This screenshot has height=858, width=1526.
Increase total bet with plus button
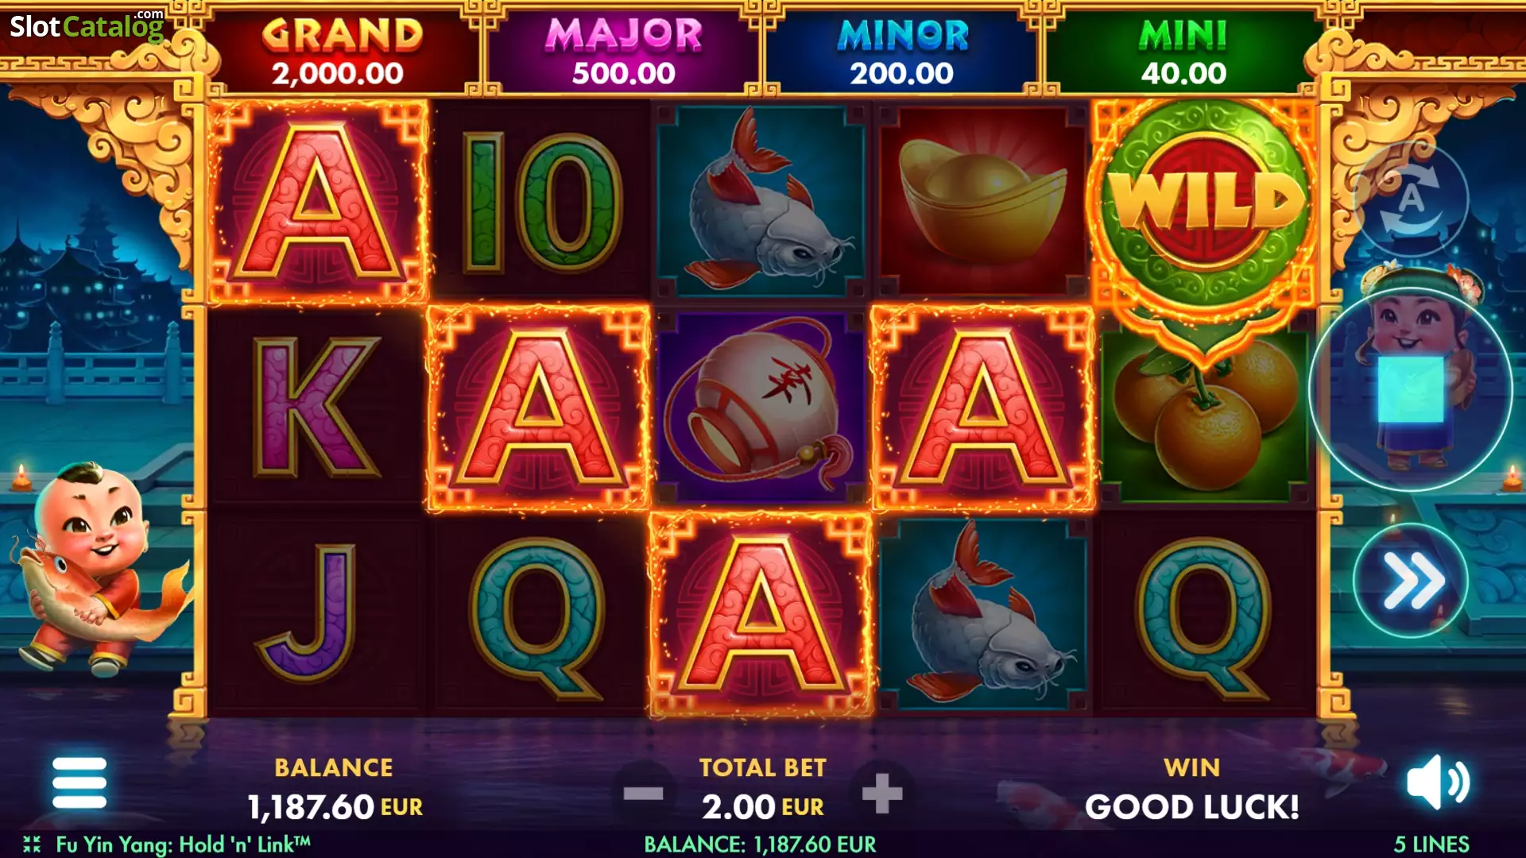pos(882,793)
